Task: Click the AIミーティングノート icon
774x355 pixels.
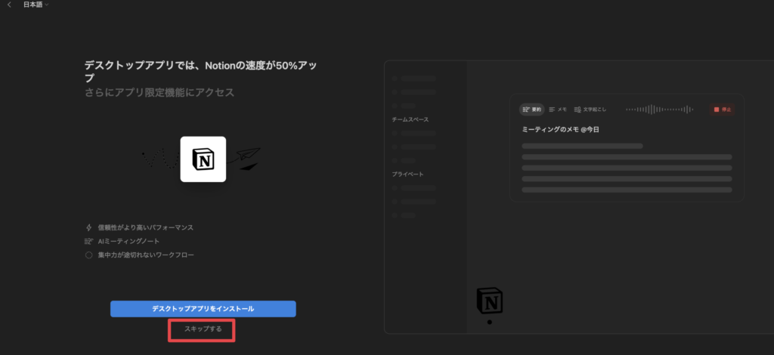Action: [89, 241]
